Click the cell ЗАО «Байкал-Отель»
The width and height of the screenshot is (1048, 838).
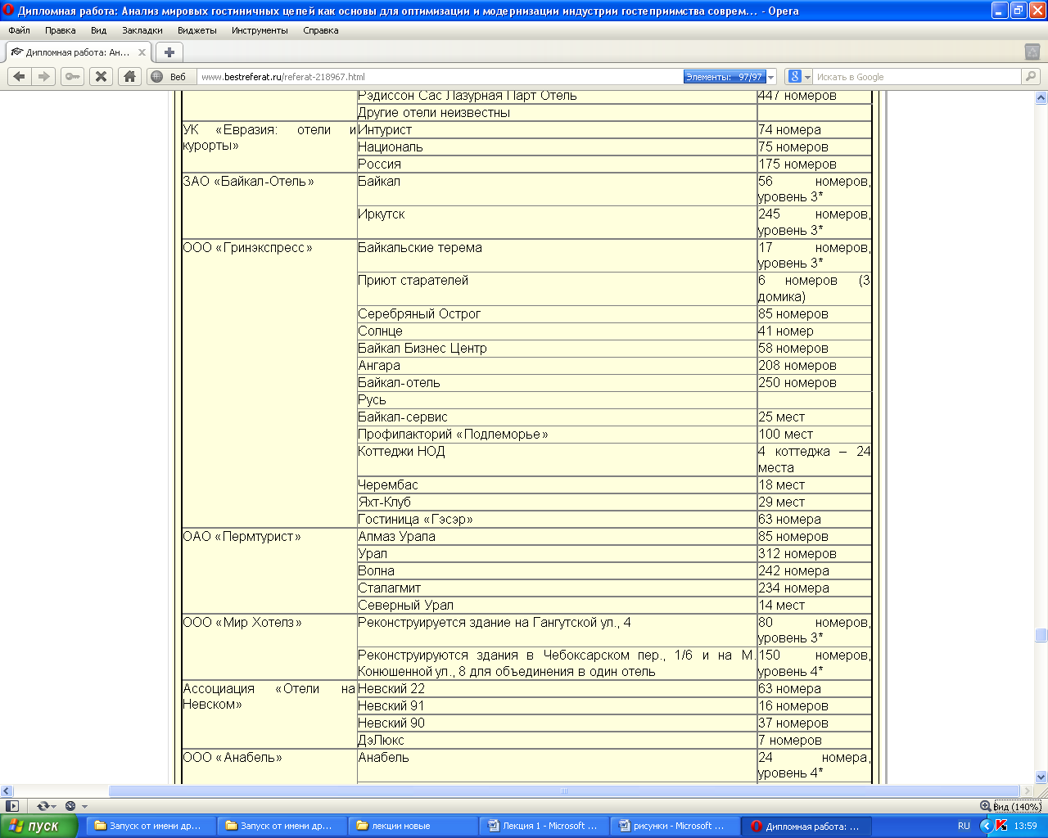(269, 205)
